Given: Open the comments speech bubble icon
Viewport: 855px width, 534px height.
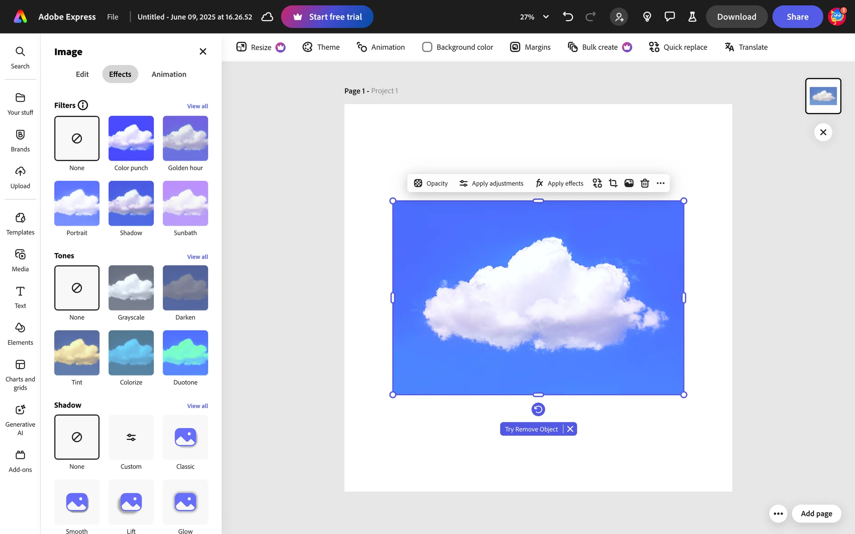Looking at the screenshot, I should [669, 17].
